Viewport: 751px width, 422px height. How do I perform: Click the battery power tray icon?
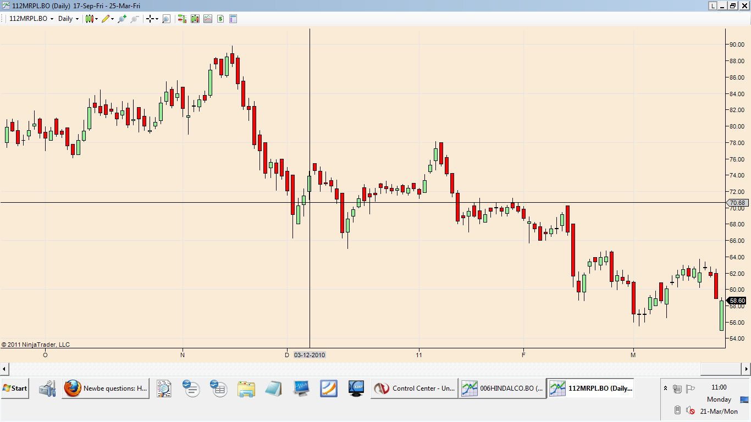(678, 410)
